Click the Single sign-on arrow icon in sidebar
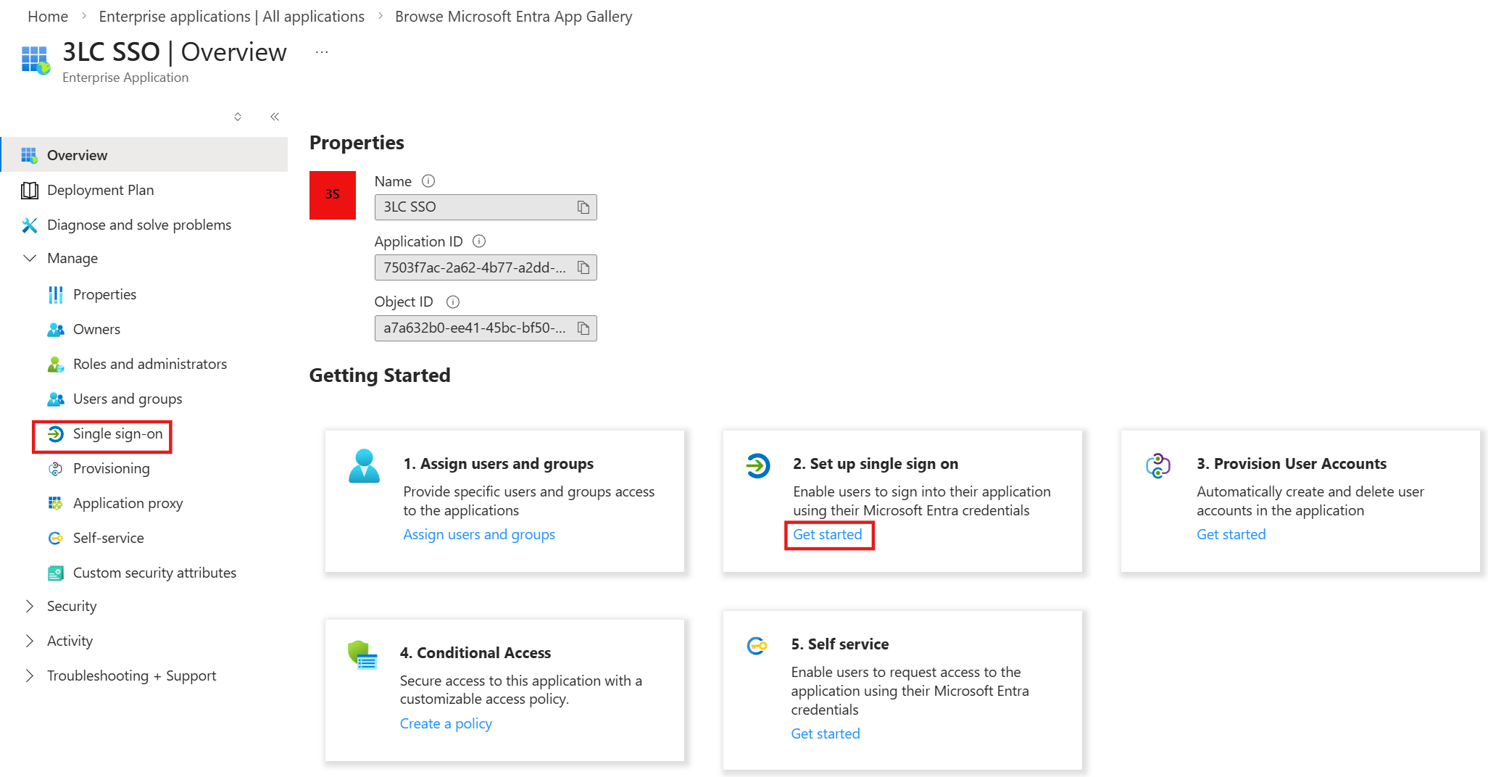The width and height of the screenshot is (1488, 777). click(x=56, y=433)
